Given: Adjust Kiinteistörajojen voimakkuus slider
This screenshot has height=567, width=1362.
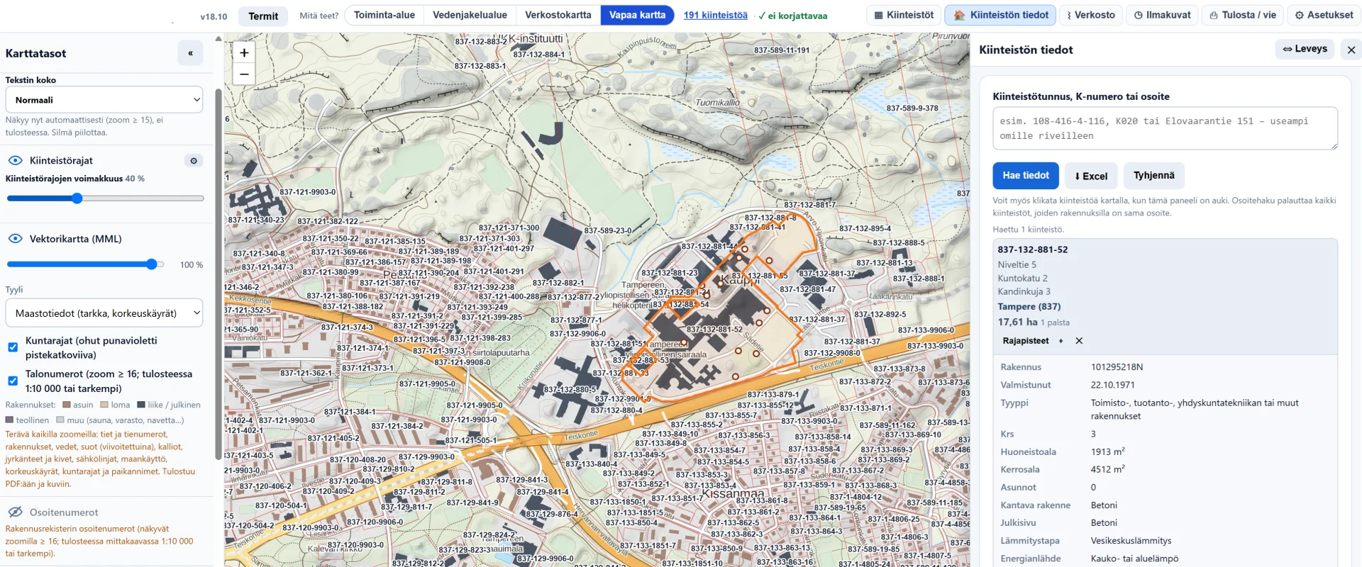Looking at the screenshot, I should [105, 198].
